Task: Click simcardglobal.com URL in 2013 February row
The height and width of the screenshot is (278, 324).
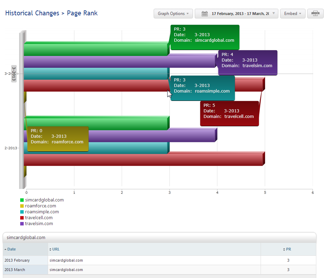Action: [66, 260]
